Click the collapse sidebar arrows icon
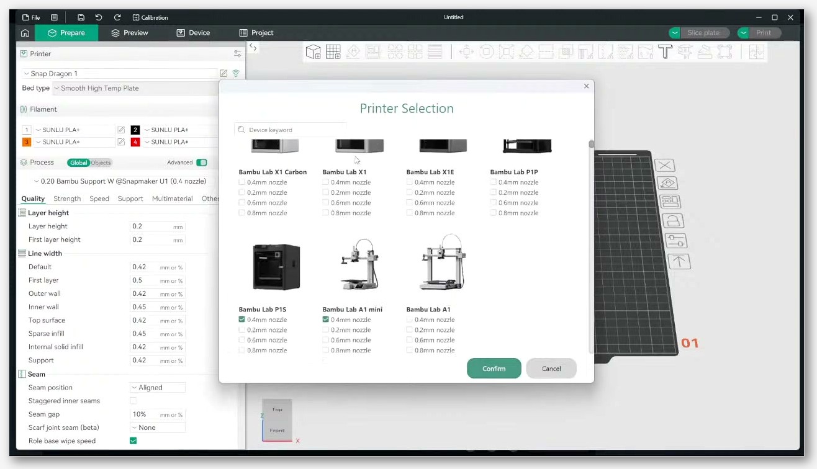The image size is (817, 469). (253, 47)
